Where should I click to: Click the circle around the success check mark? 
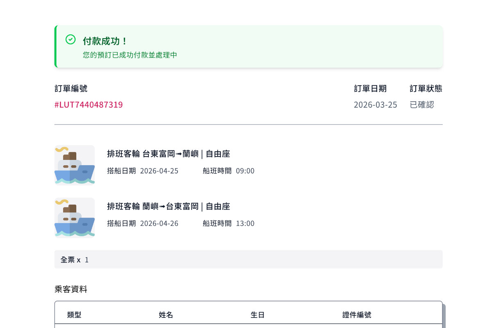pyautogui.click(x=70, y=39)
